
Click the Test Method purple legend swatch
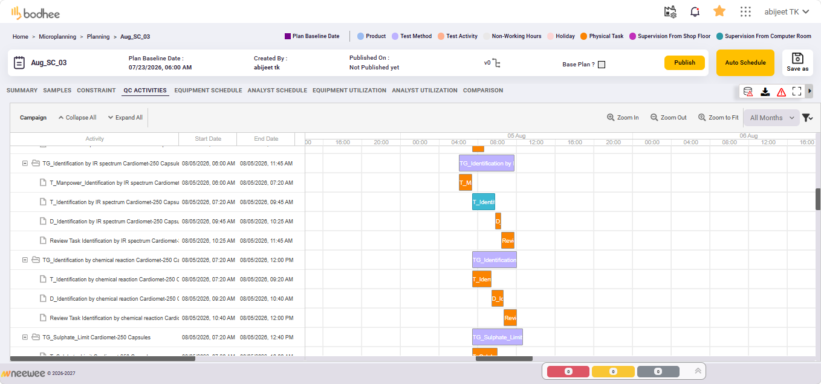395,36
